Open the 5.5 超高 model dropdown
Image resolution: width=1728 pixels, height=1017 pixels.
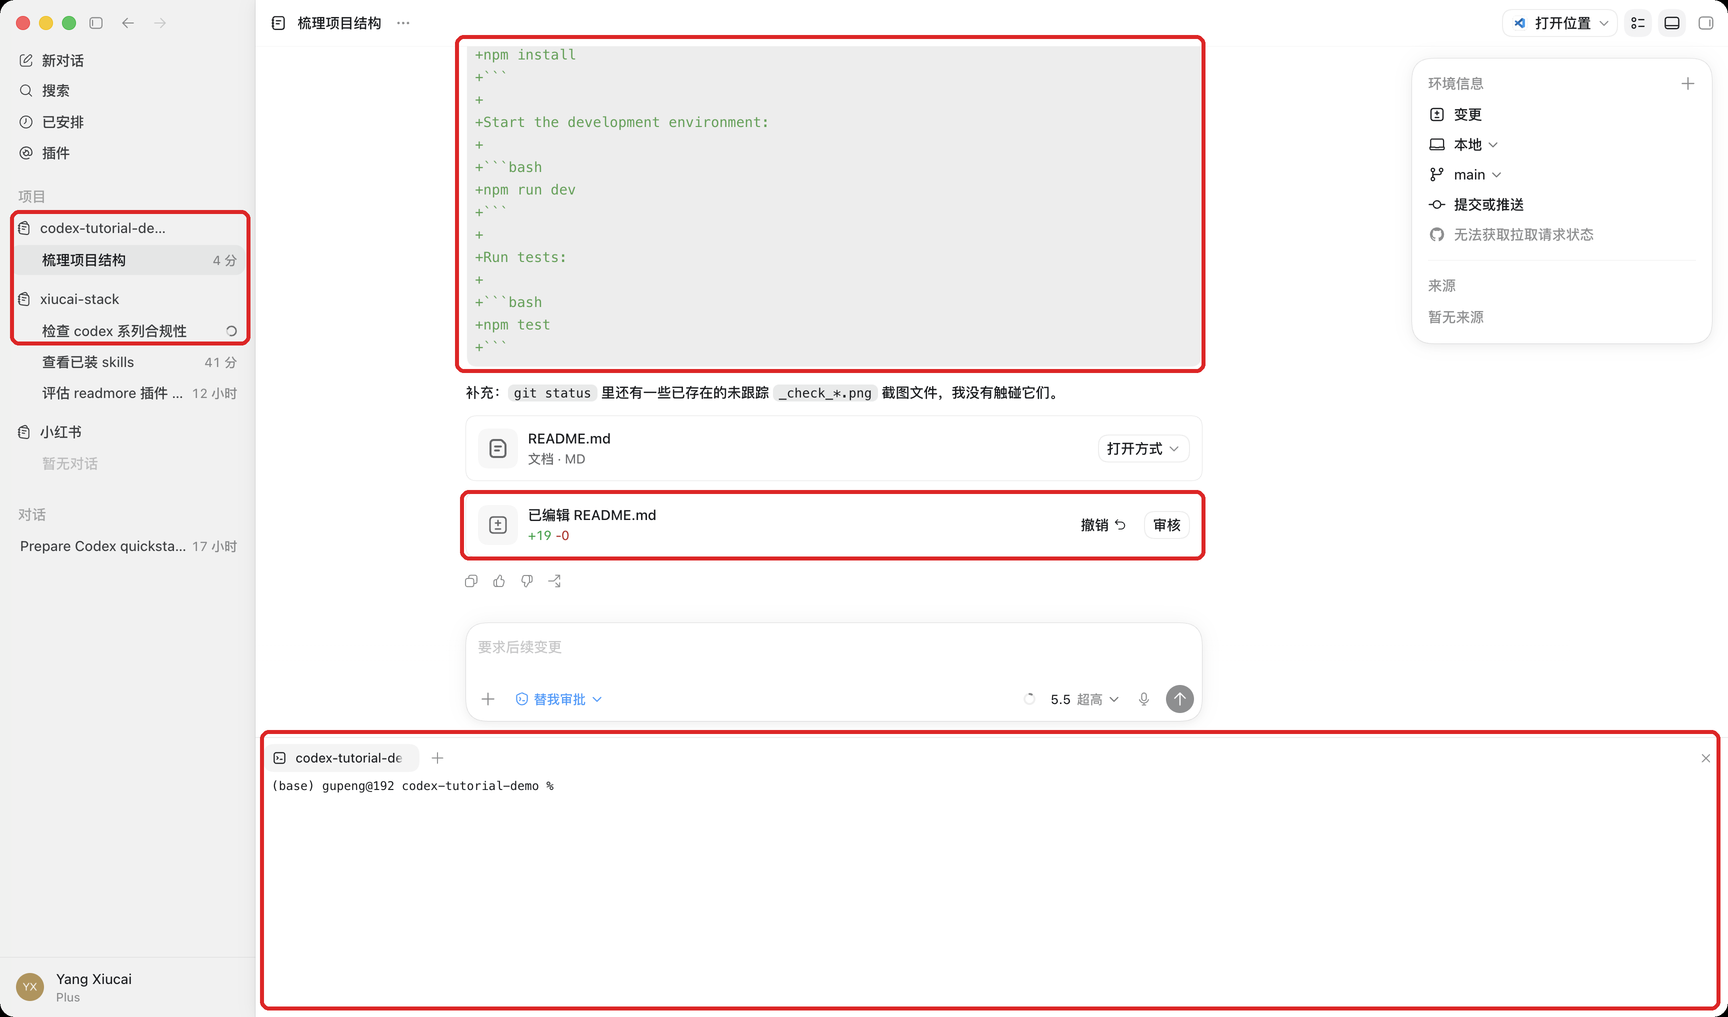tap(1084, 699)
